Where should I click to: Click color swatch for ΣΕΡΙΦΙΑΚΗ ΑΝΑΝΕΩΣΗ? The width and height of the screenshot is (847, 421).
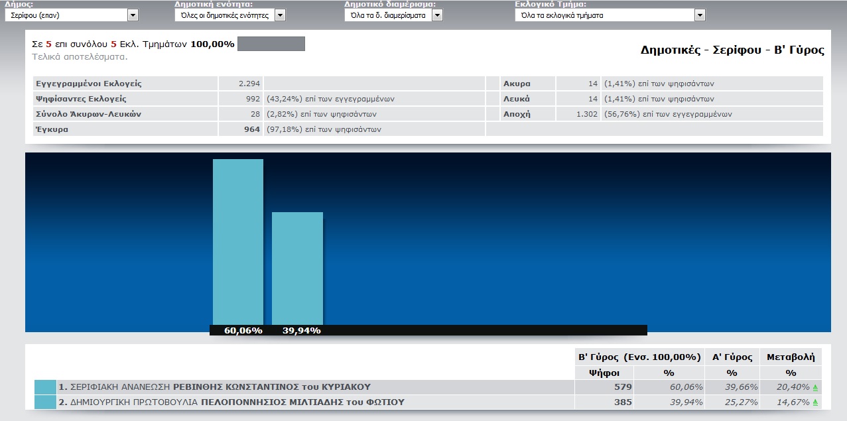pos(45,387)
